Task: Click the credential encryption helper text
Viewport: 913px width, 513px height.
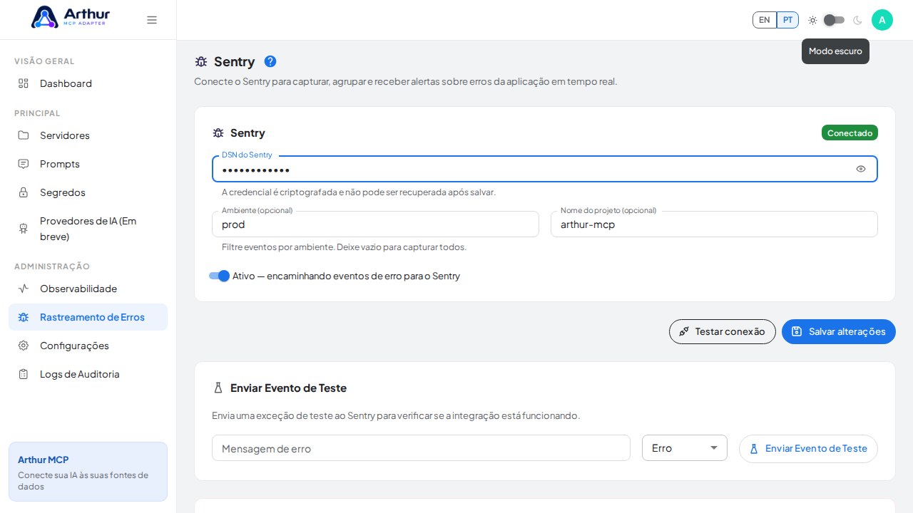Action: coord(359,192)
